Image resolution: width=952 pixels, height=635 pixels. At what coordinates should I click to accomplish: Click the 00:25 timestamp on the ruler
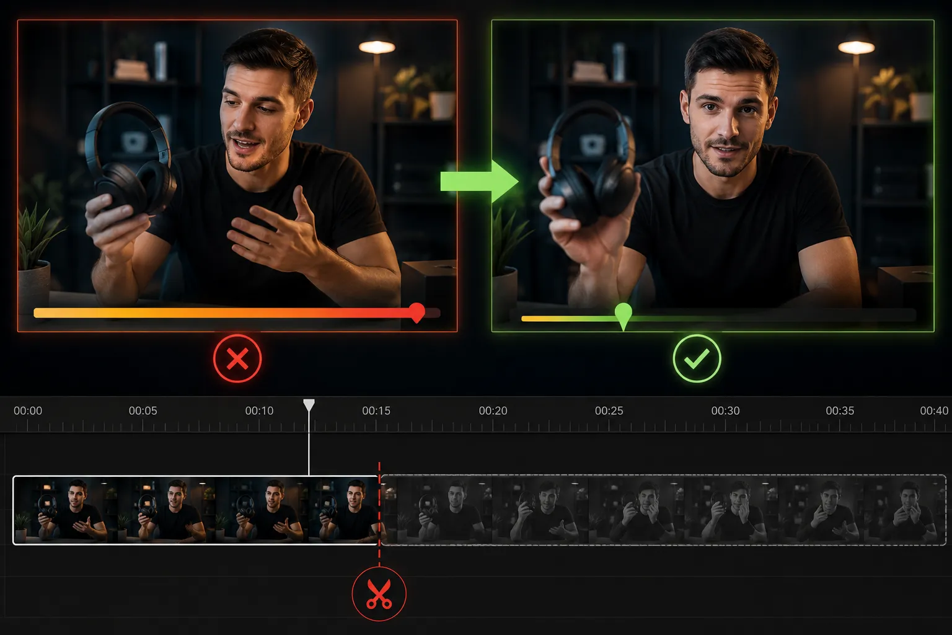(x=609, y=411)
